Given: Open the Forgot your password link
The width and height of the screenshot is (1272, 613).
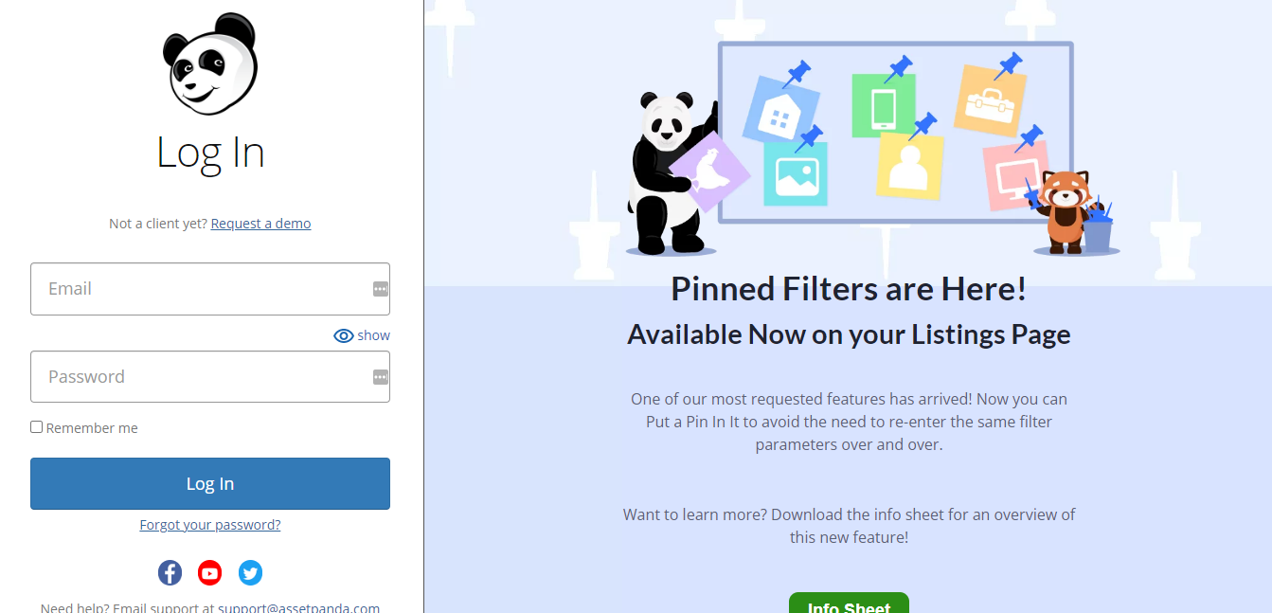Looking at the screenshot, I should point(210,525).
